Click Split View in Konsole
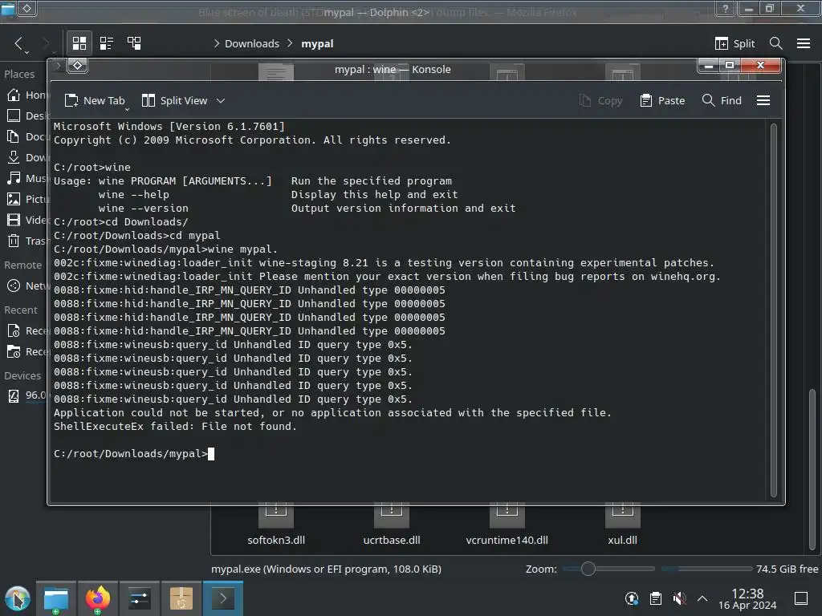 tap(175, 100)
